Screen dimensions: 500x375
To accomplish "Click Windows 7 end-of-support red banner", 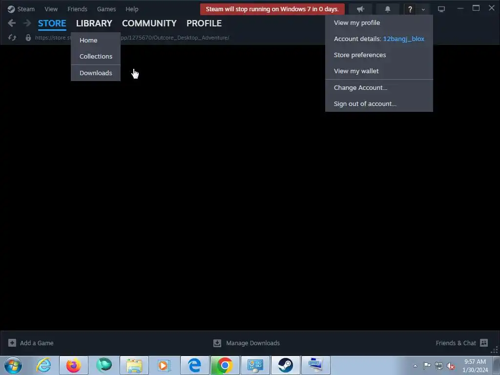I will (x=272, y=9).
